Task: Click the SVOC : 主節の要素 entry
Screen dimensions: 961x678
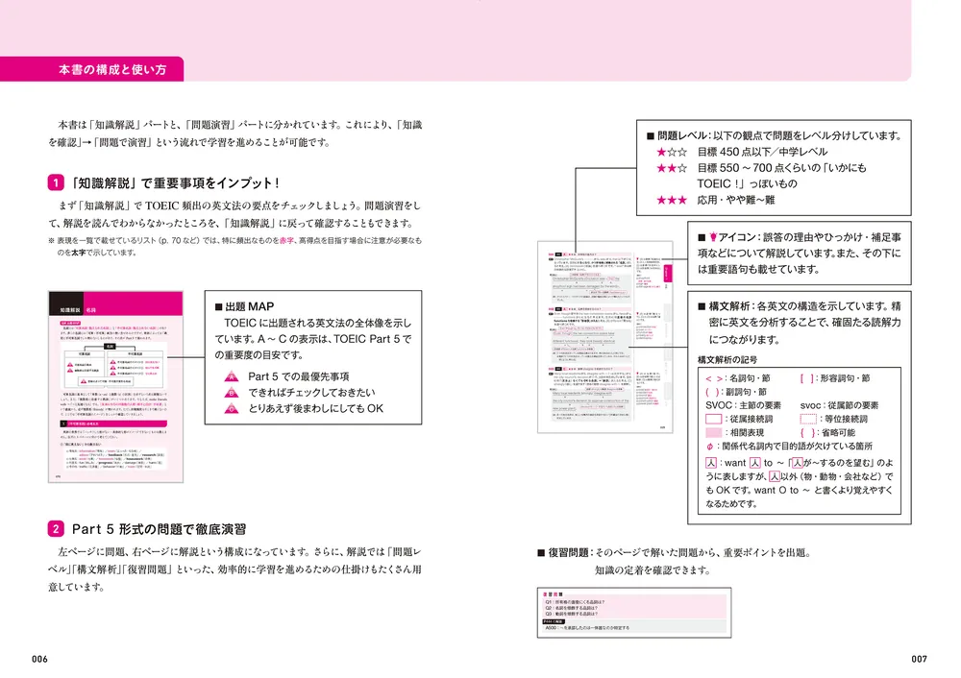Action: [744, 405]
